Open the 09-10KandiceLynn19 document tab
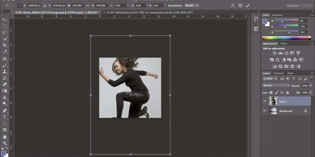Image resolution: width=315 pixels, height=157 pixels. [150, 12]
